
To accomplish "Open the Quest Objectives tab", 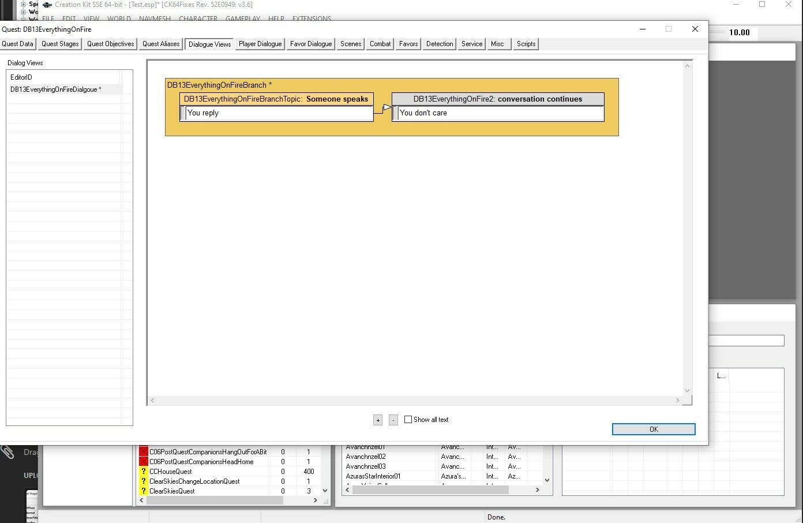I will pos(111,44).
